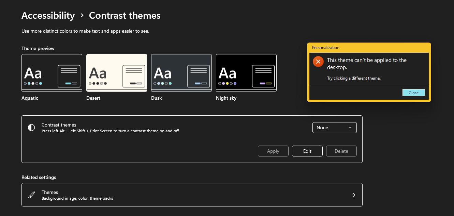Viewport: 454px width, 216px height.
Task: Click the Personalization dialog title bar
Action: [369, 48]
